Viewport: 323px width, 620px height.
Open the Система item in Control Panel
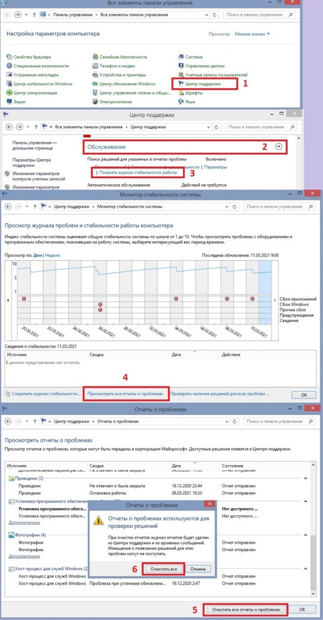click(191, 57)
